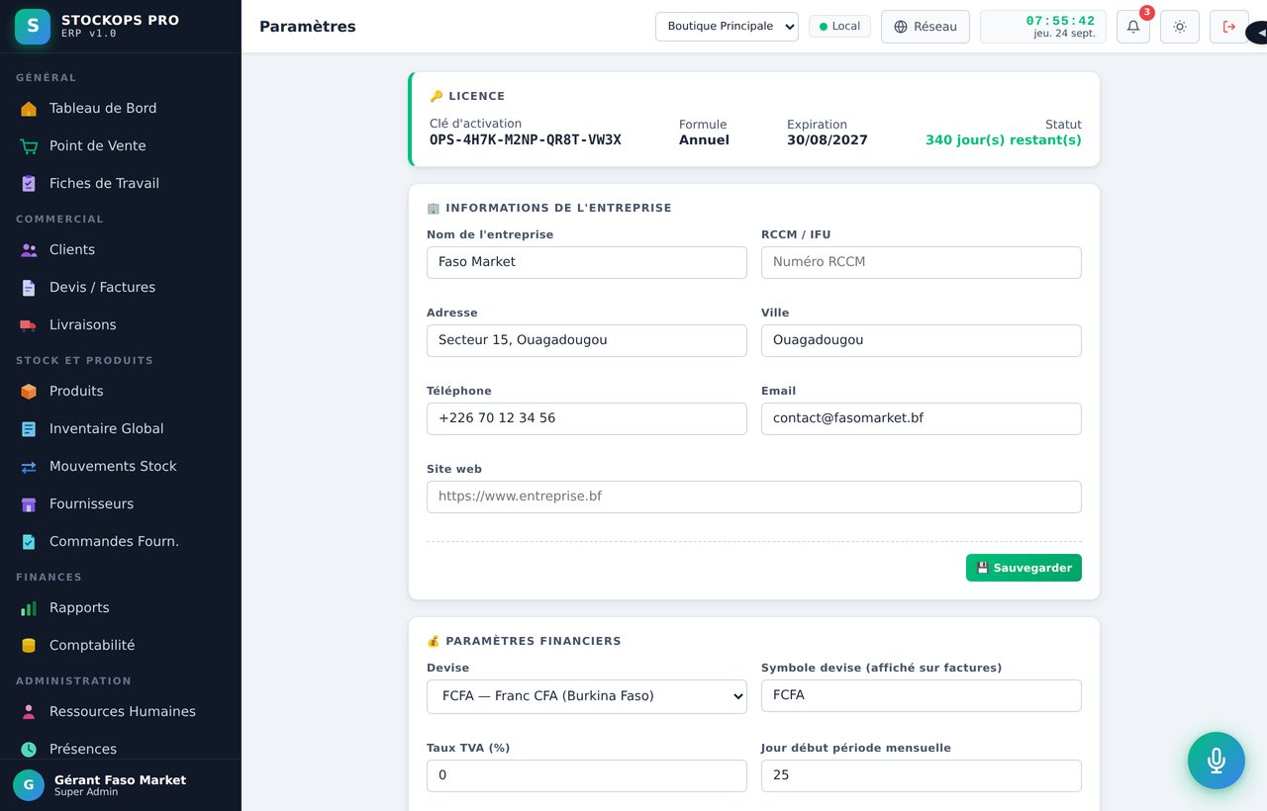
Task: Click Livraisons truck icon
Action: [x=29, y=325]
